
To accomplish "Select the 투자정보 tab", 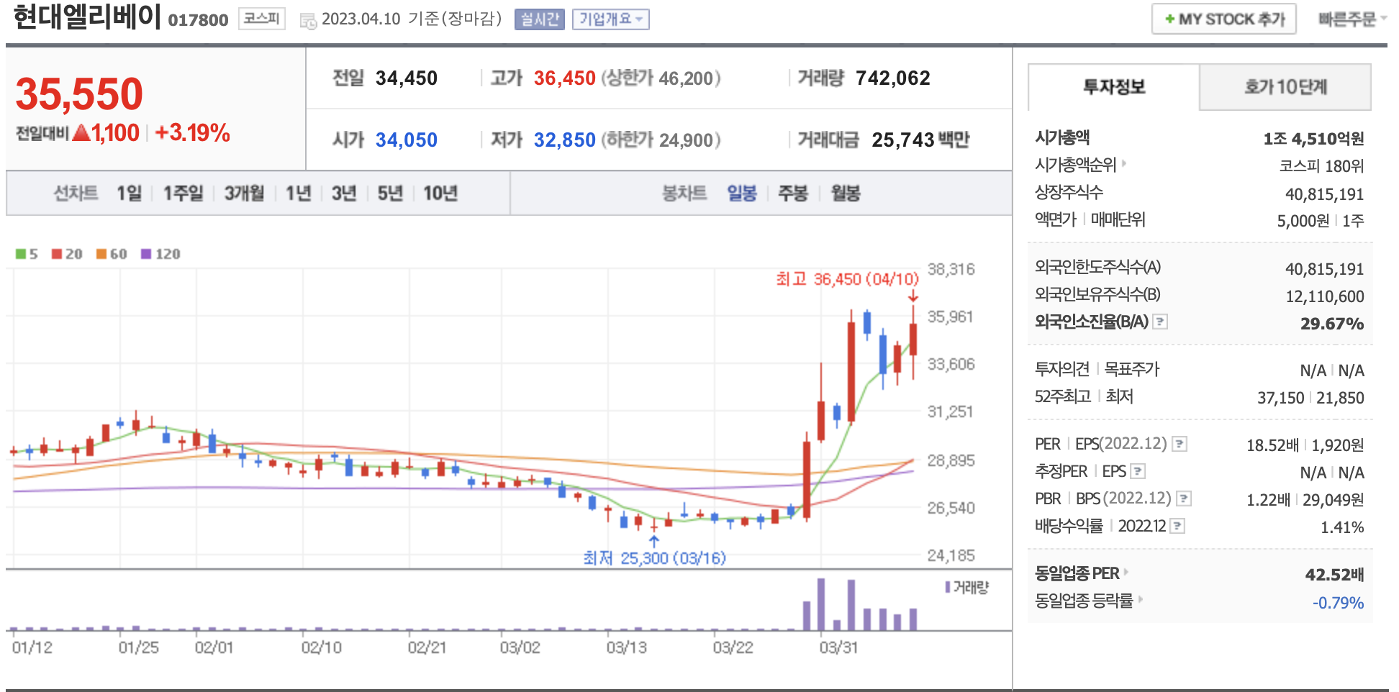I will click(1113, 87).
